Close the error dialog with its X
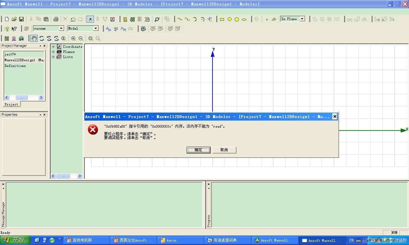 pyautogui.click(x=335, y=116)
